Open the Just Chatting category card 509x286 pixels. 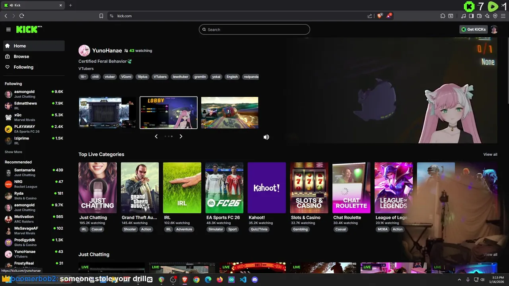(x=97, y=187)
